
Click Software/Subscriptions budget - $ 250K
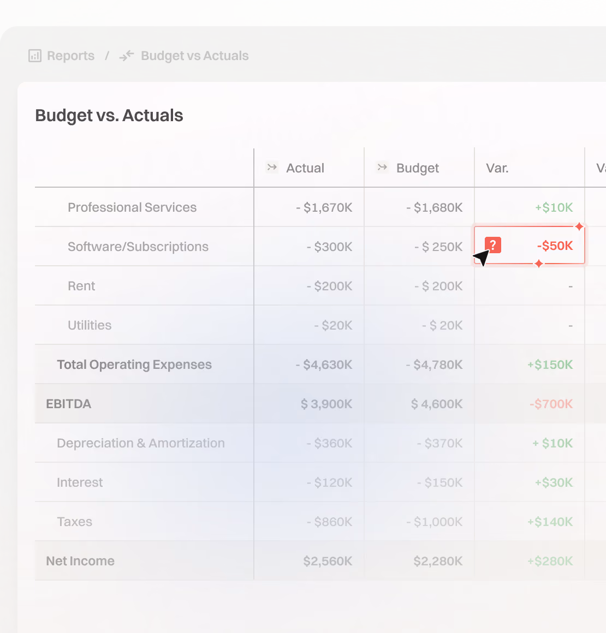[438, 247]
